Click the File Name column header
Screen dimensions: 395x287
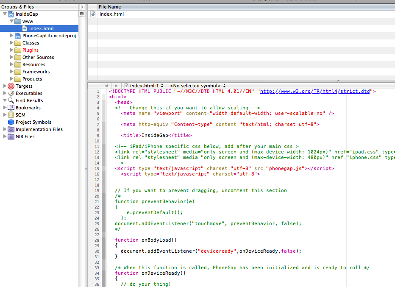(x=246, y=7)
